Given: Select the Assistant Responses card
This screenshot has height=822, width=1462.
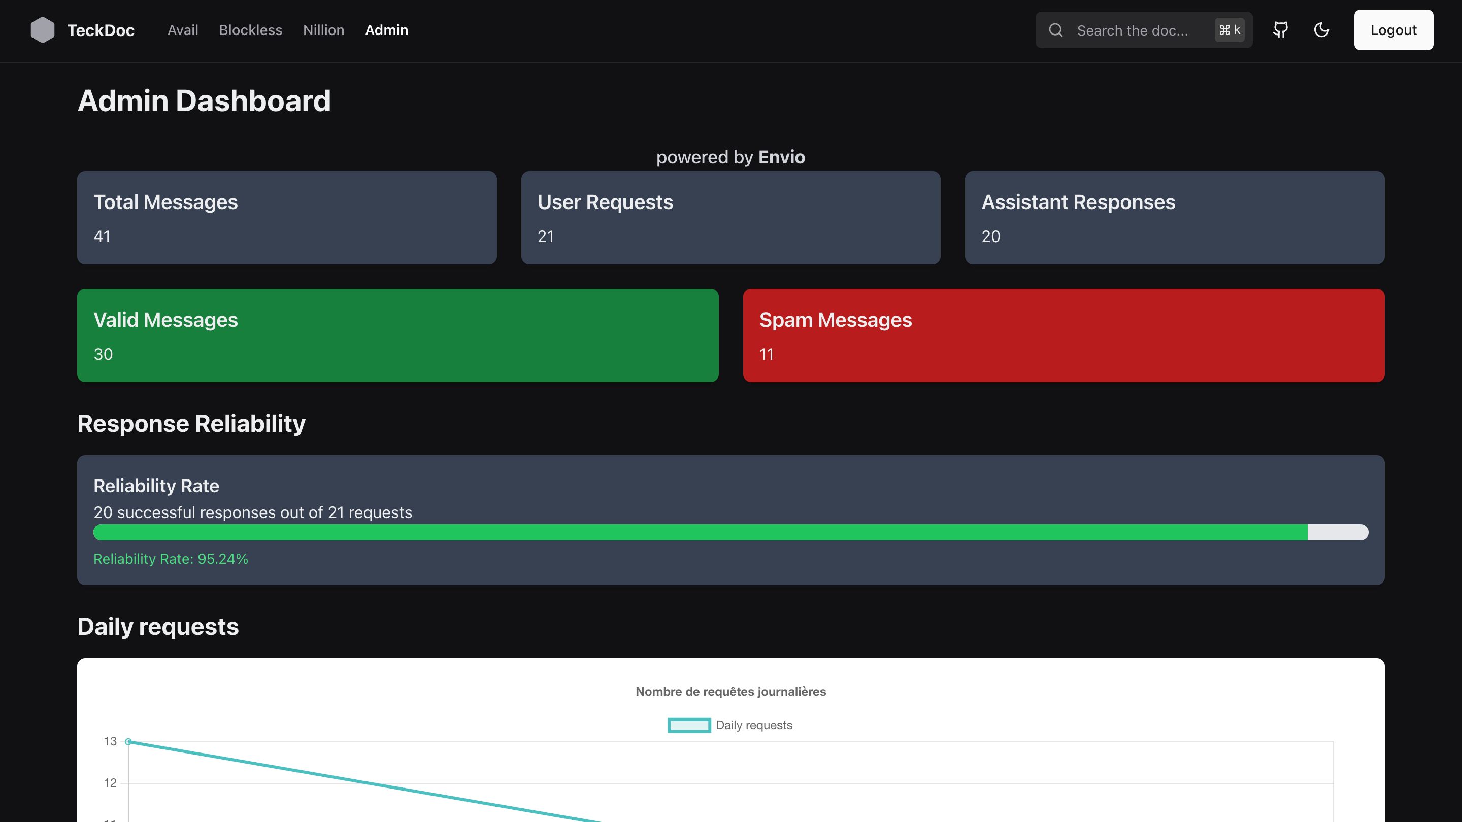Looking at the screenshot, I should click(x=1174, y=218).
